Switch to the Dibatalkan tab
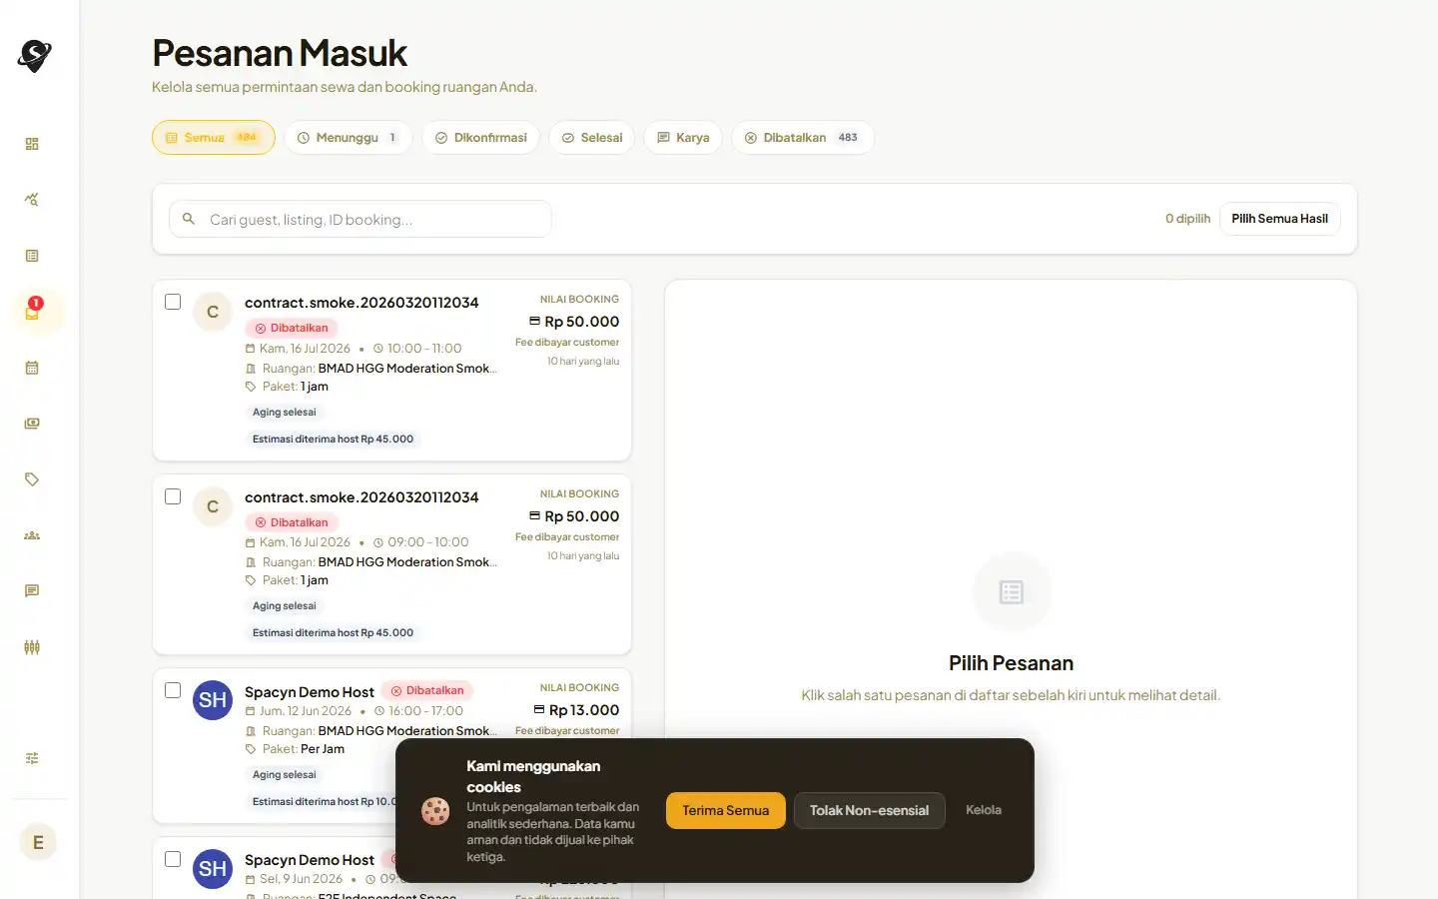 point(803,138)
